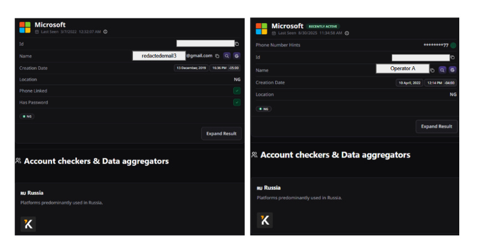Screen dimensions: 477x244
Task: Open Google lookup icon beside @gmail.com
Action: point(237,56)
